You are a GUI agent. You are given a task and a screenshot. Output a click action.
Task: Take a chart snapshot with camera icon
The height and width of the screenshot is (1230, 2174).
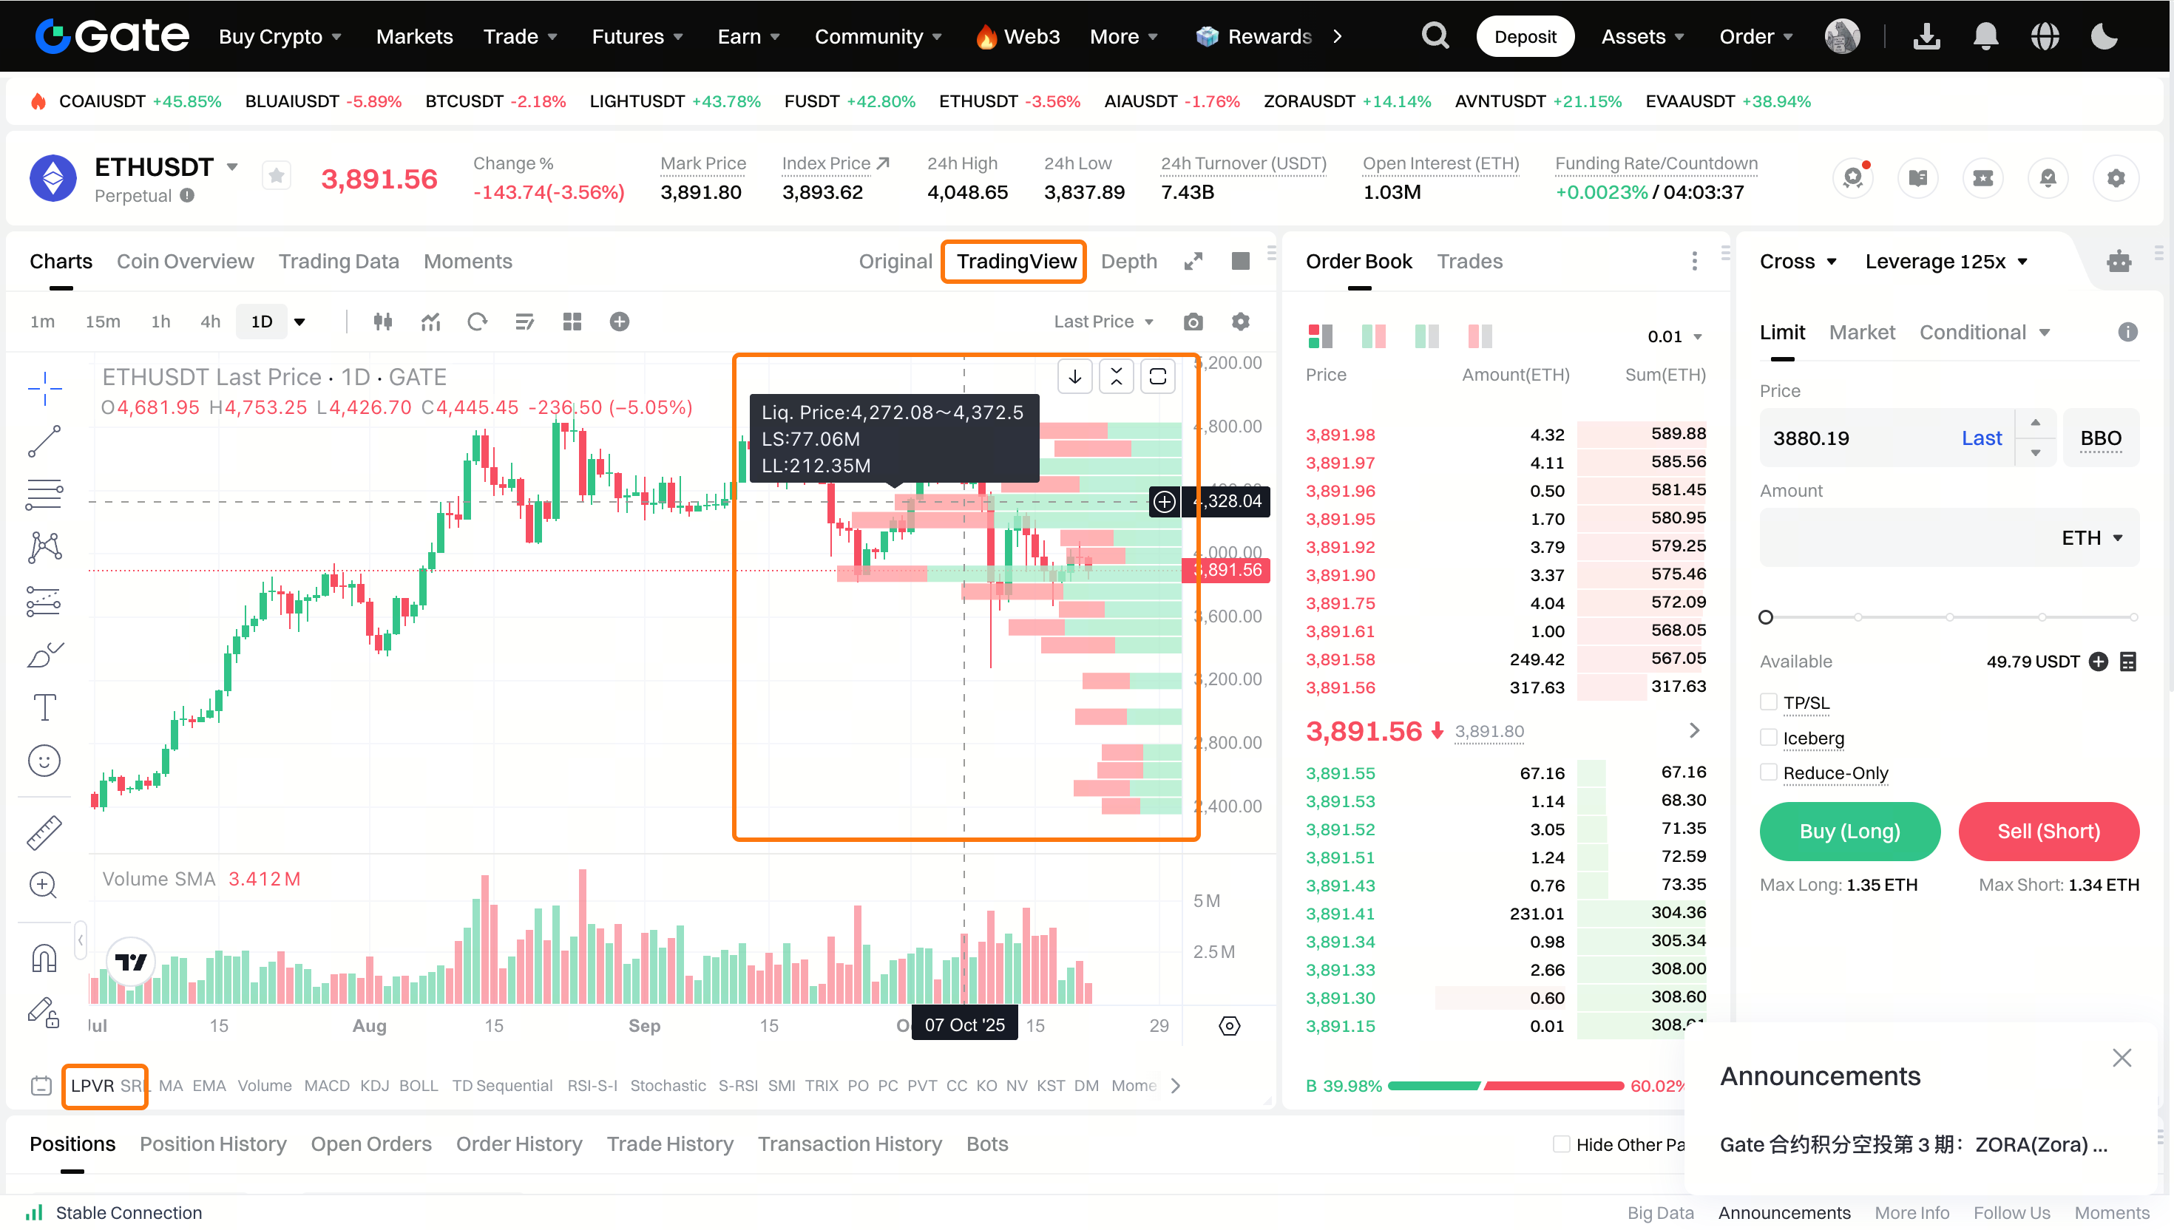1192,322
